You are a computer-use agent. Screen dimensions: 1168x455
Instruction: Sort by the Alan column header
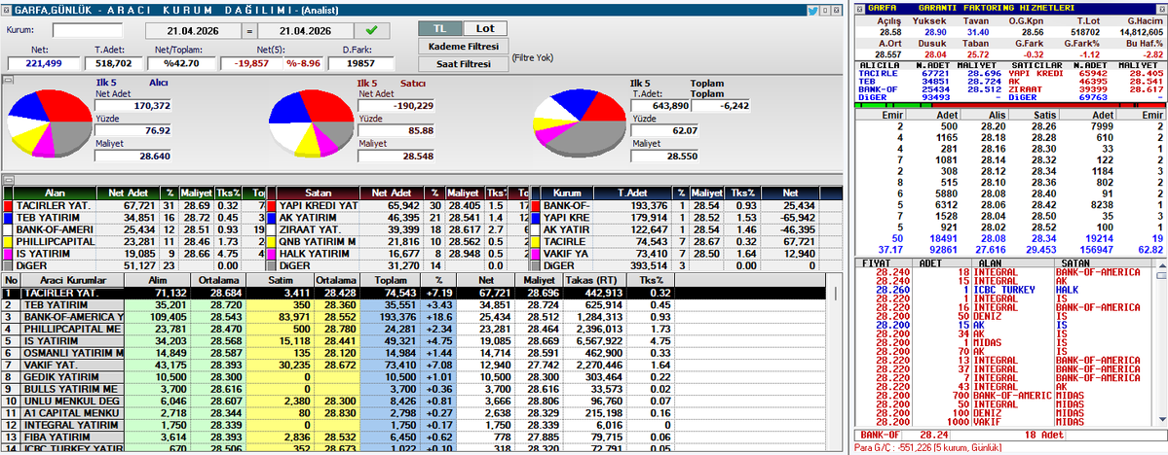(56, 192)
